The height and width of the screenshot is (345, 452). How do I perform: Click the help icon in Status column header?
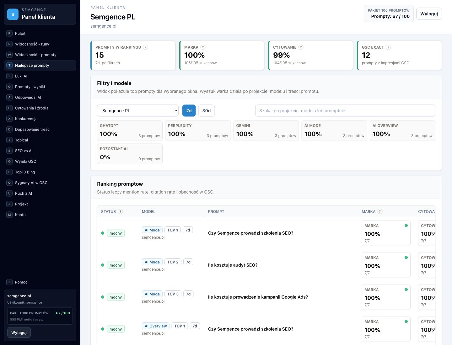[x=120, y=211]
